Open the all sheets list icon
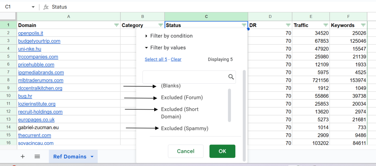Screen dimensions: 376x166 (37, 156)
